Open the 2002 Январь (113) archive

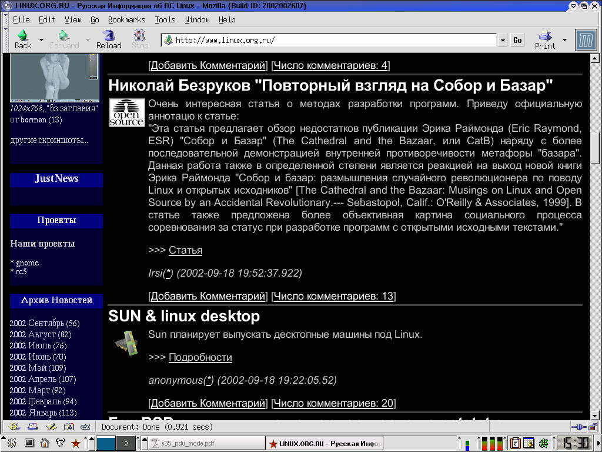pos(43,413)
